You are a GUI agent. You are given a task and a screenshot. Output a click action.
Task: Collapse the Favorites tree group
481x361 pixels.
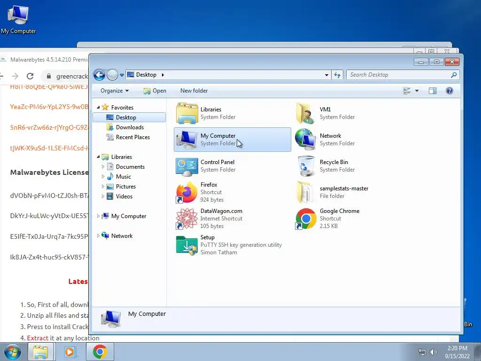[98, 108]
